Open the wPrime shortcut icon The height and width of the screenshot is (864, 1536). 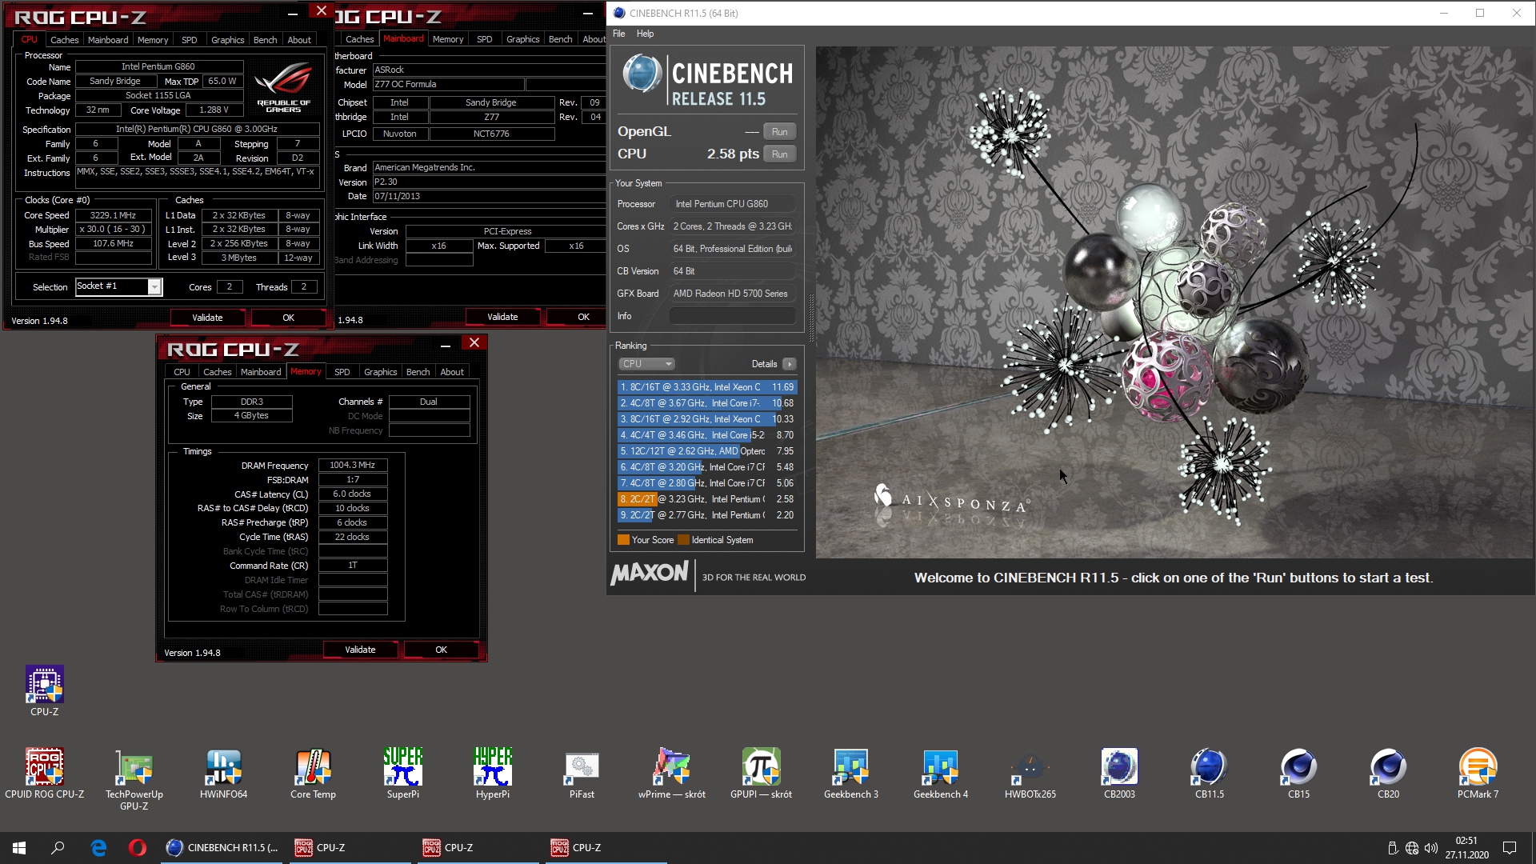click(x=672, y=773)
